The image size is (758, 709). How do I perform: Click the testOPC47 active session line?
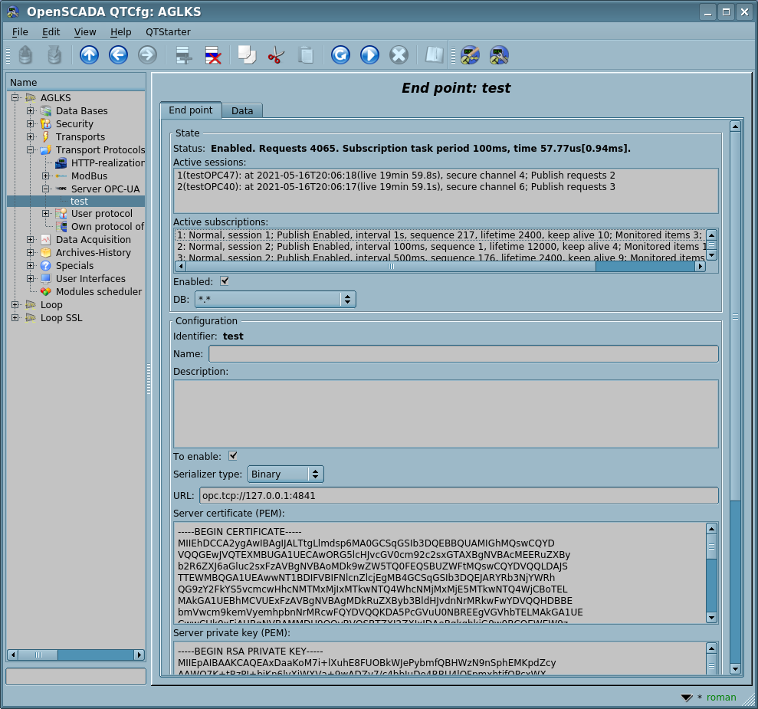pyautogui.click(x=395, y=175)
